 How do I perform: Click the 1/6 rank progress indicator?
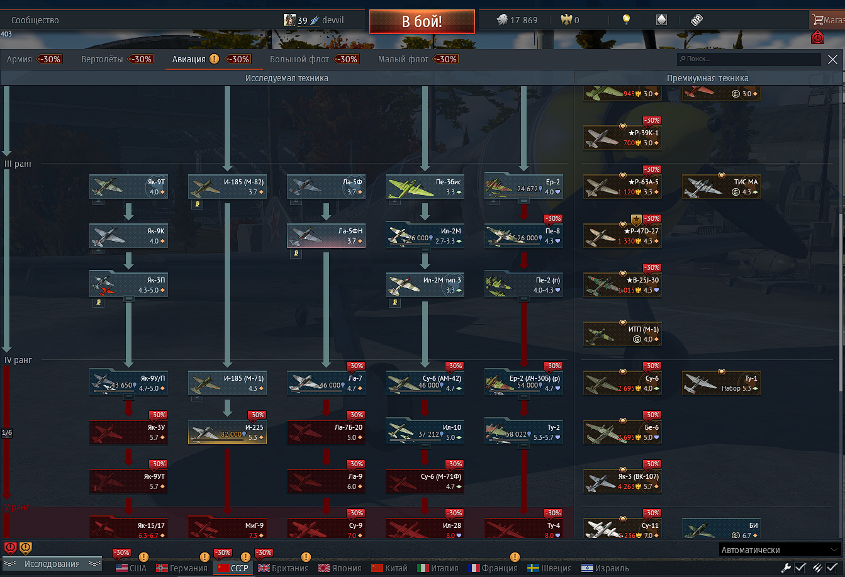pyautogui.click(x=7, y=433)
